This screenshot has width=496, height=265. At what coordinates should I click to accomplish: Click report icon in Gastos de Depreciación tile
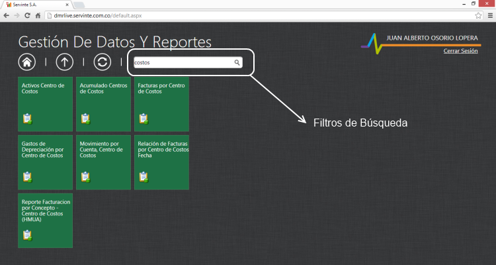(x=27, y=177)
